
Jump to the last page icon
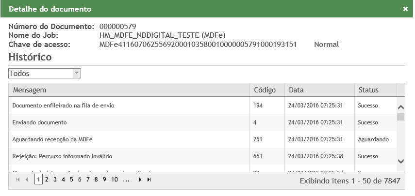point(149,180)
